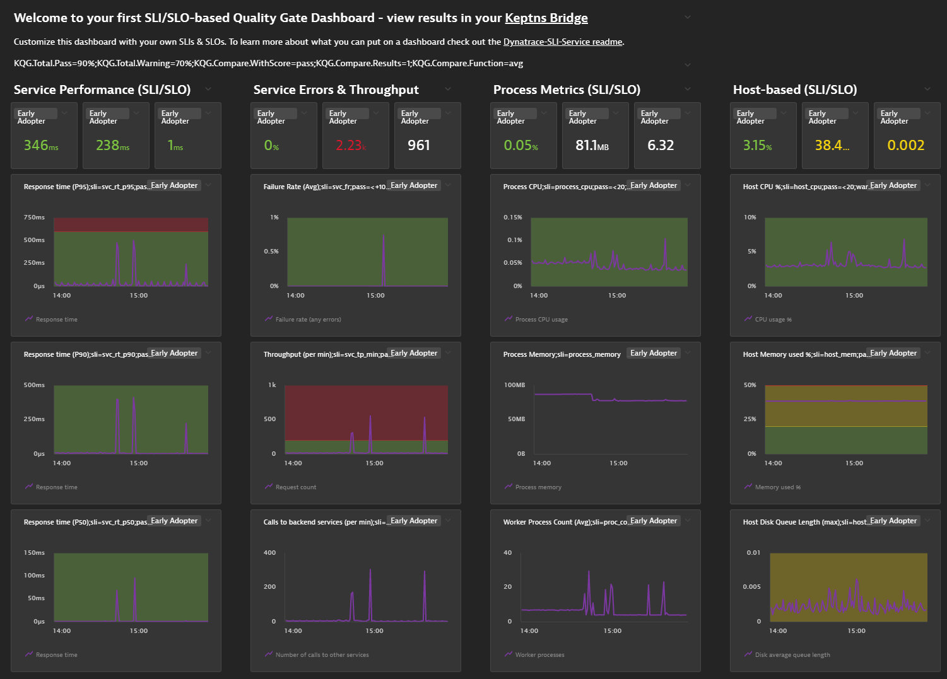Open the KQG configuration tile dropdown

687,64
